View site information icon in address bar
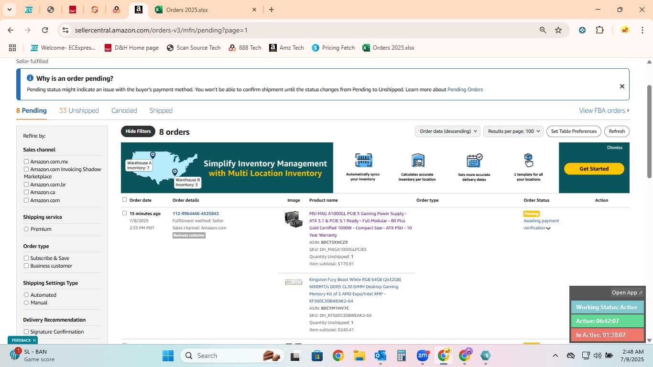The width and height of the screenshot is (653, 367). (65, 30)
